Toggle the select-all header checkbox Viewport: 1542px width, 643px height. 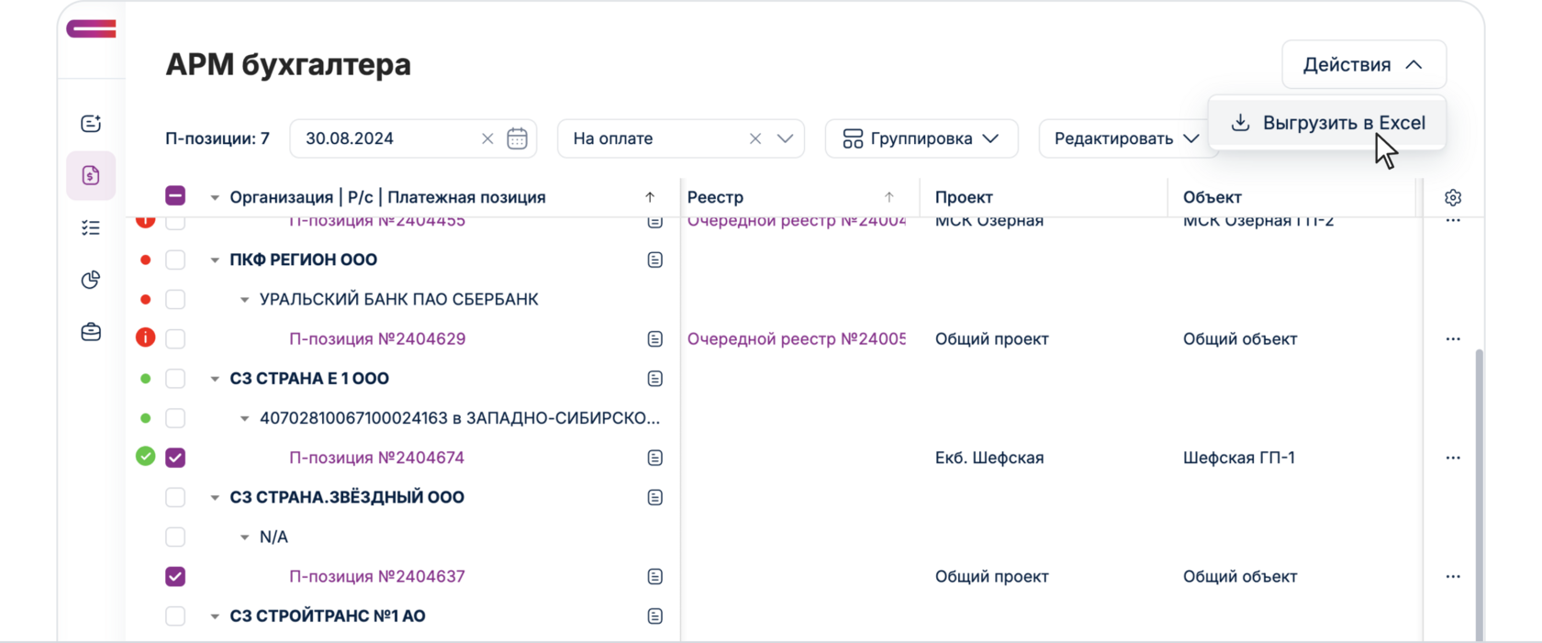pos(175,196)
